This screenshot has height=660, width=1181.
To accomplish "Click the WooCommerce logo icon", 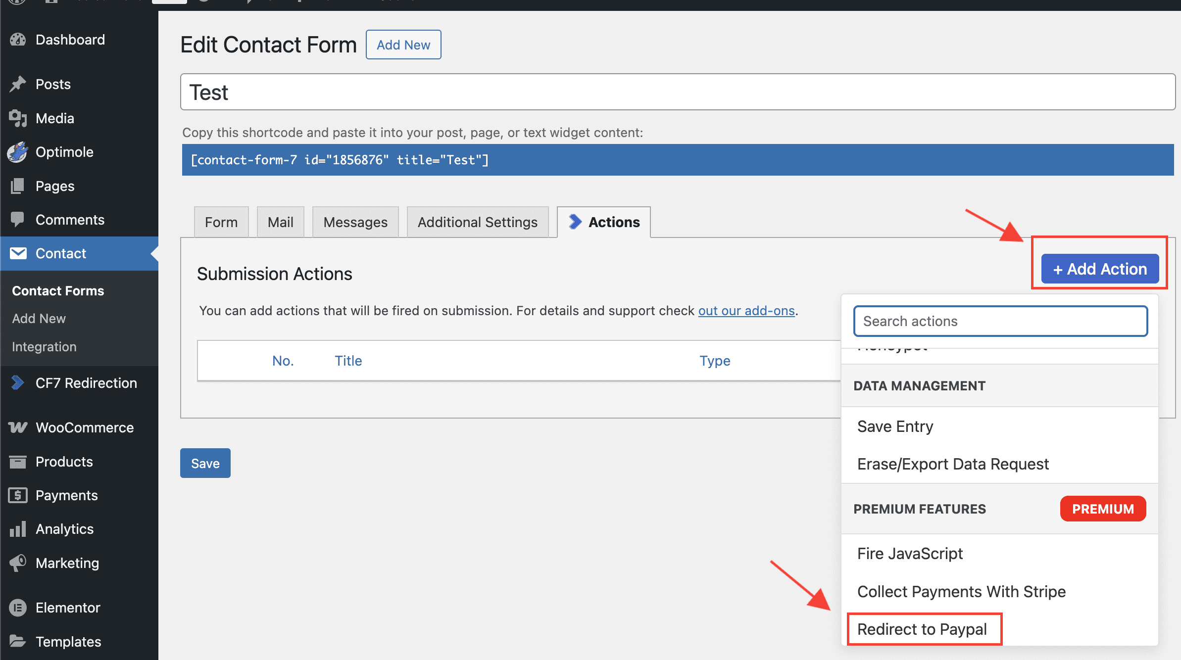I will point(18,427).
